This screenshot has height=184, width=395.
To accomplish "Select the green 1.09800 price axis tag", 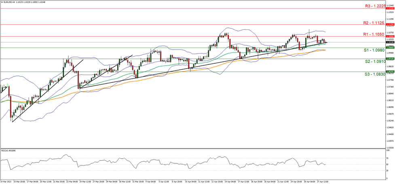I will [390, 46].
